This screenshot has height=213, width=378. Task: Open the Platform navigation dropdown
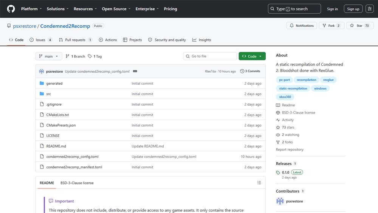pyautogui.click(x=31, y=9)
